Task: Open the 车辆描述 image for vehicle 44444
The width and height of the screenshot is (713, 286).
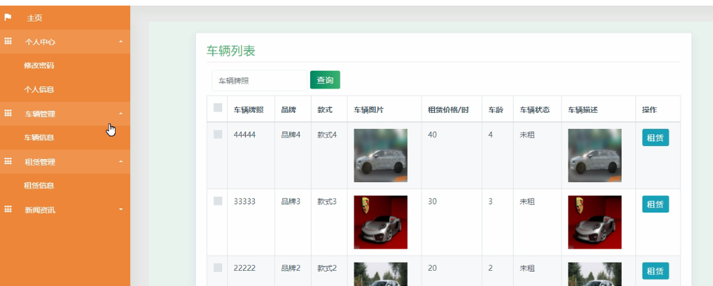Action: coord(595,156)
